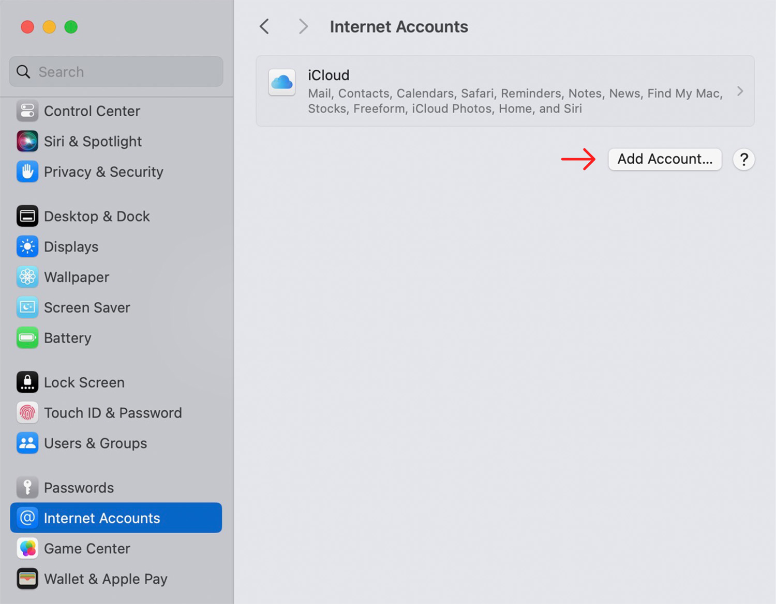
Task: Click the Lock Screen padlock icon
Action: tap(27, 382)
